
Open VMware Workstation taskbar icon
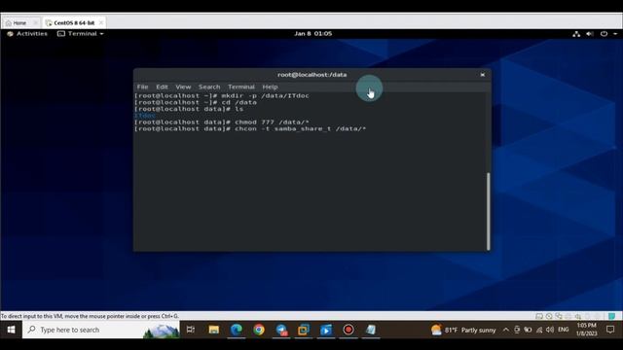click(304, 330)
